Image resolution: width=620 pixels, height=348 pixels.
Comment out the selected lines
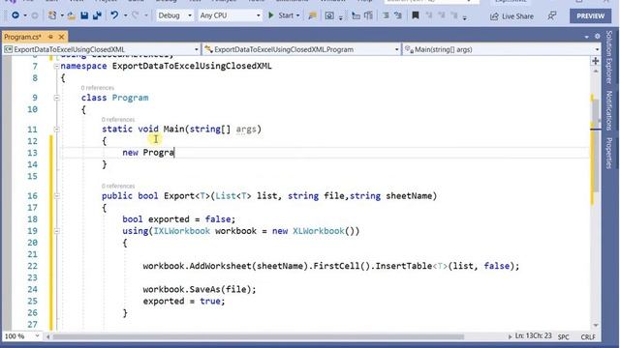click(x=386, y=15)
